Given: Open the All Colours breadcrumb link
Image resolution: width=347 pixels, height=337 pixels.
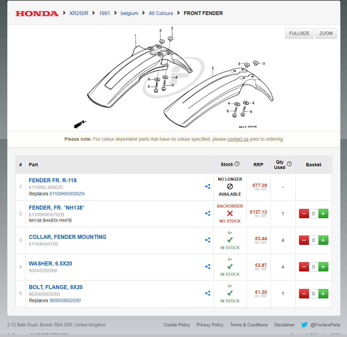Looking at the screenshot, I should (x=161, y=13).
